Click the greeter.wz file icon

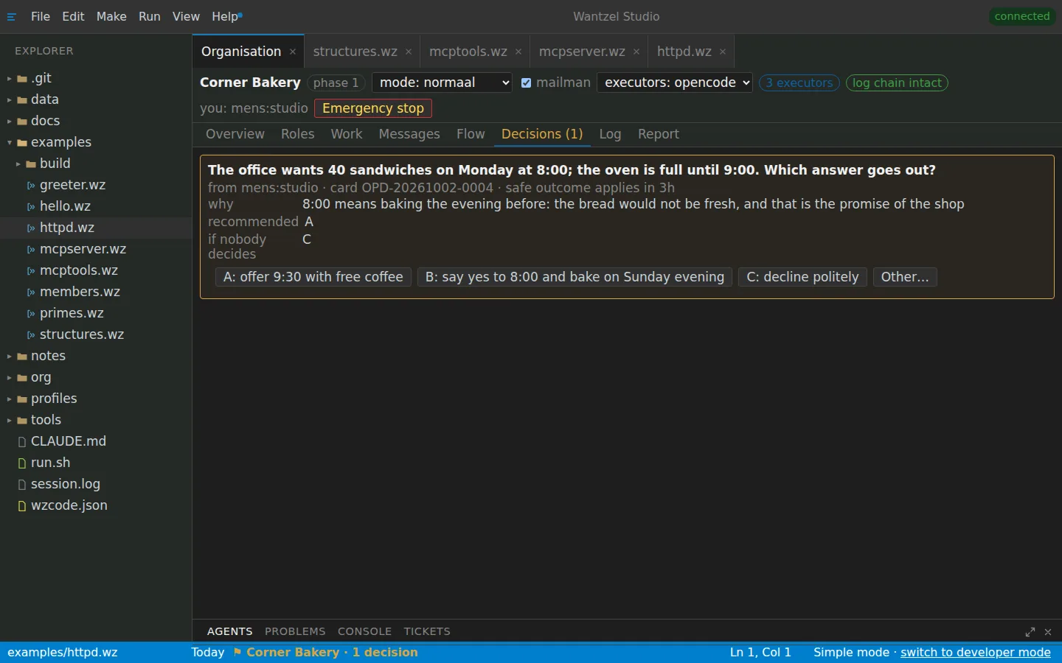tap(31, 186)
